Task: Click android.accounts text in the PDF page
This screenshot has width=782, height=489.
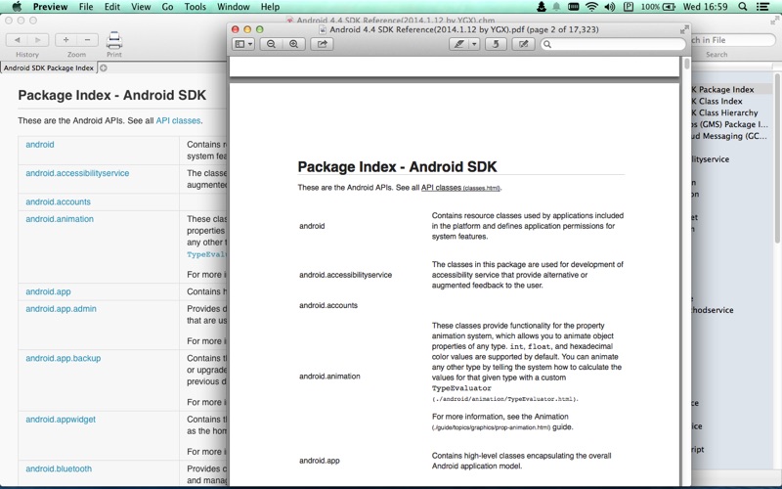Action: pos(328,305)
